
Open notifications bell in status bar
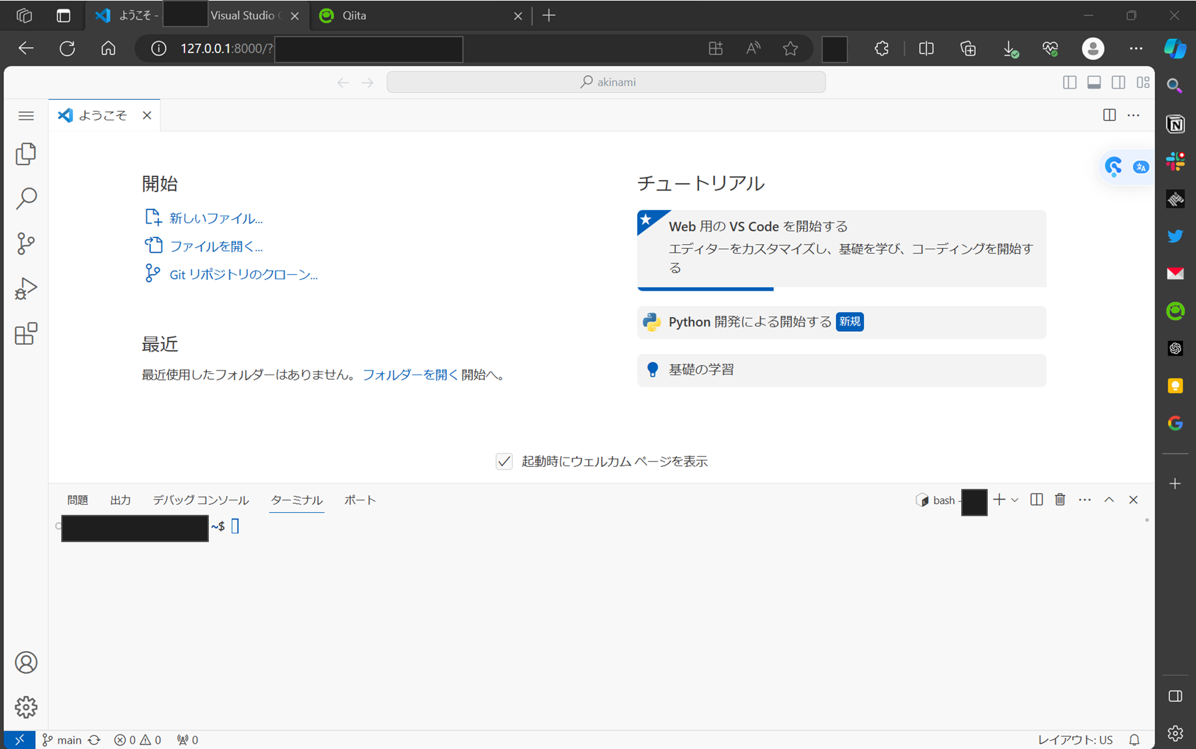click(1134, 740)
